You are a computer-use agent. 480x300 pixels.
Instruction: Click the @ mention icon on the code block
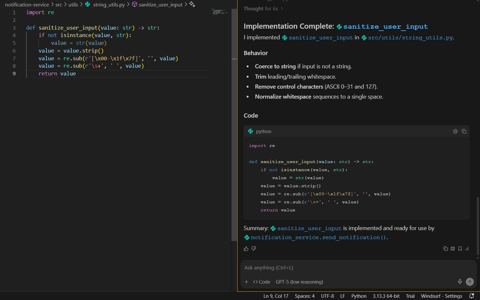[455, 131]
